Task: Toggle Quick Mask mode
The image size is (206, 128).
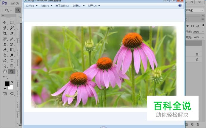Action: [x=5, y=94]
